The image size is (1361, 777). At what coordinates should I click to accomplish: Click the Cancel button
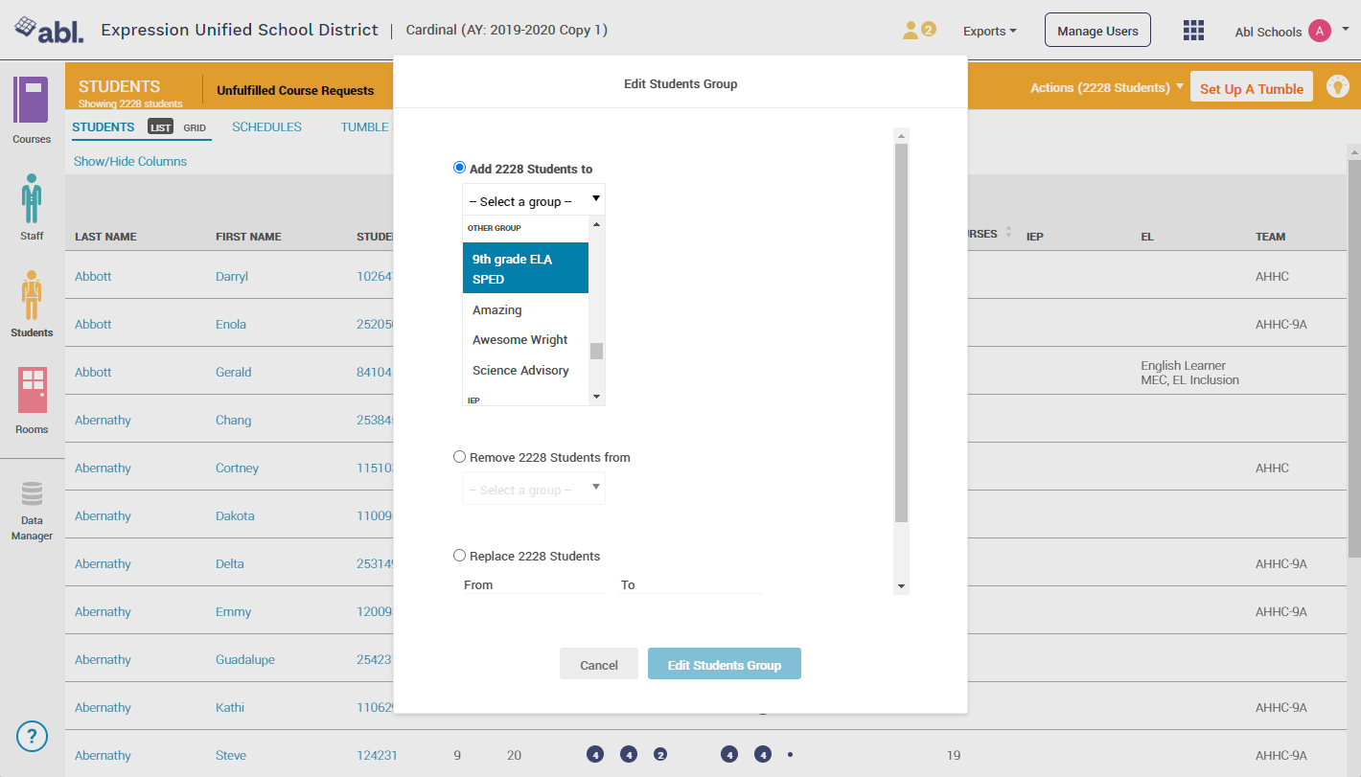click(598, 665)
